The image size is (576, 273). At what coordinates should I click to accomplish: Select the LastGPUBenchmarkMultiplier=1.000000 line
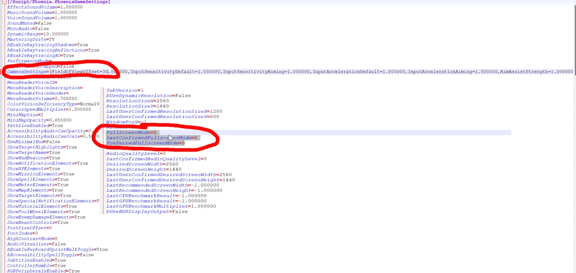coord(161,207)
